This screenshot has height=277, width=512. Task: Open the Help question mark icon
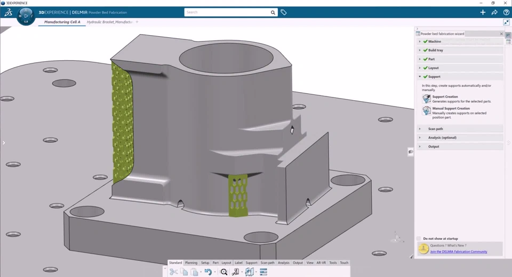506,12
